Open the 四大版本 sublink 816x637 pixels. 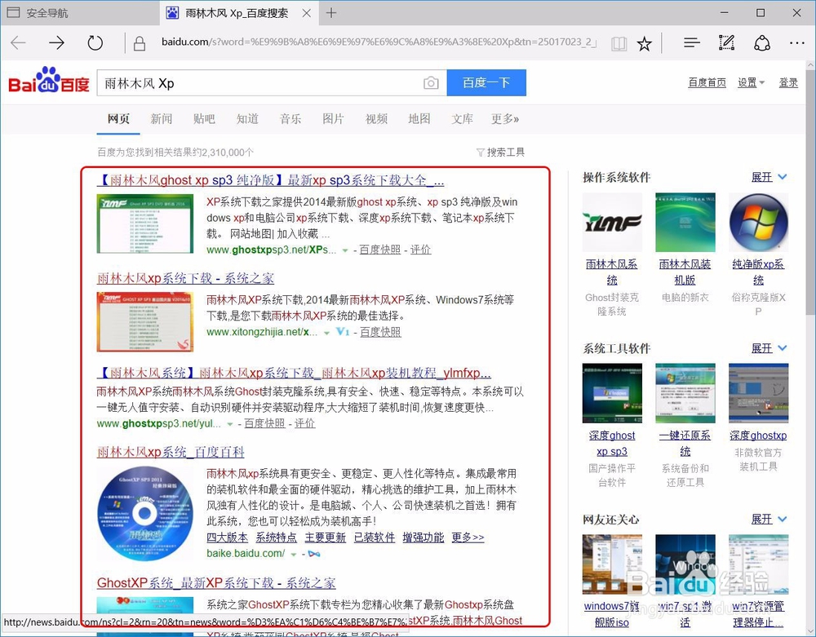228,537
